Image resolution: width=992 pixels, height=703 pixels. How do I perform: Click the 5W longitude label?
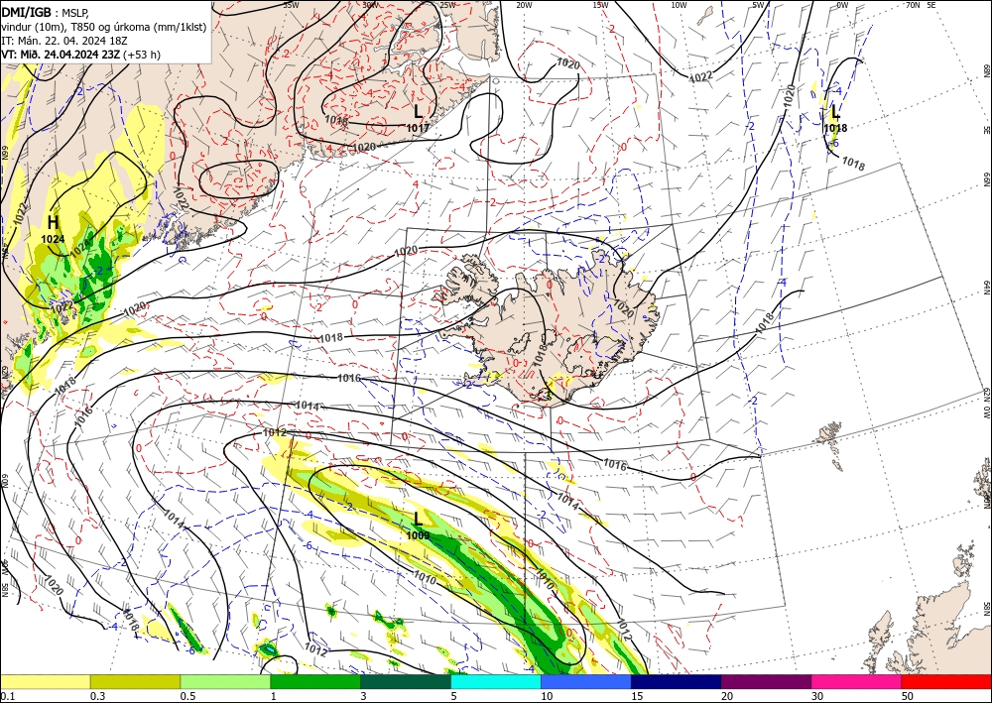pyautogui.click(x=759, y=5)
